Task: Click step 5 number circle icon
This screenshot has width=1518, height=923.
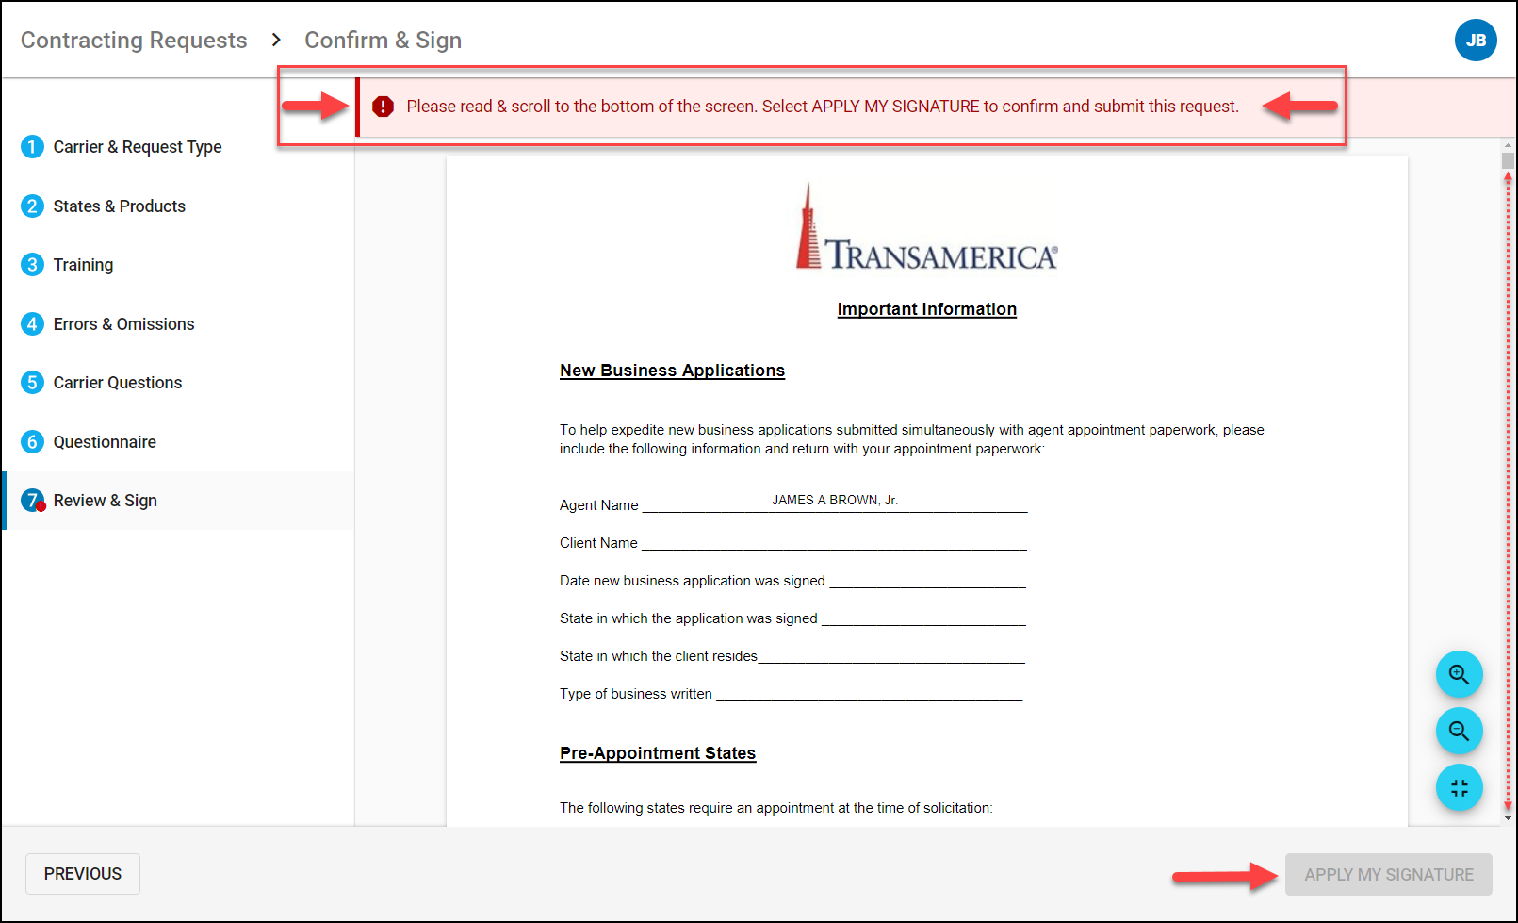Action: pos(32,383)
